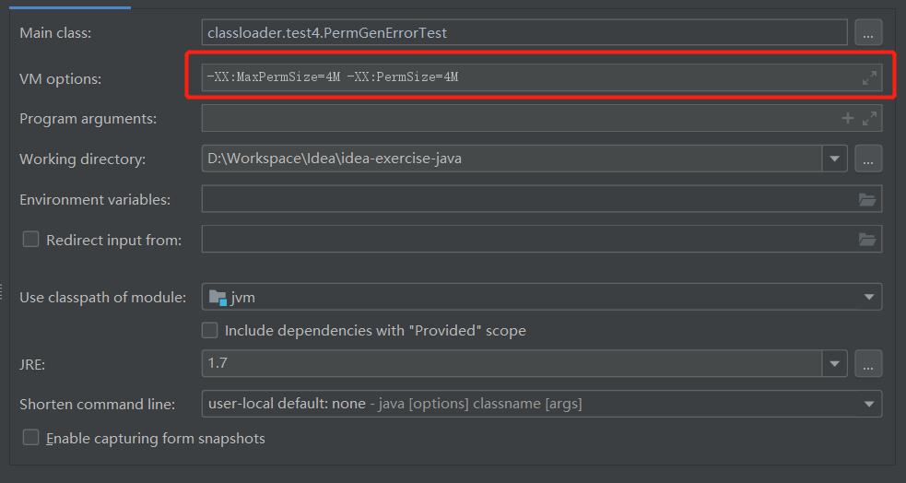Image resolution: width=906 pixels, height=483 pixels.
Task: Click the Environment variables label
Action: coord(95,199)
